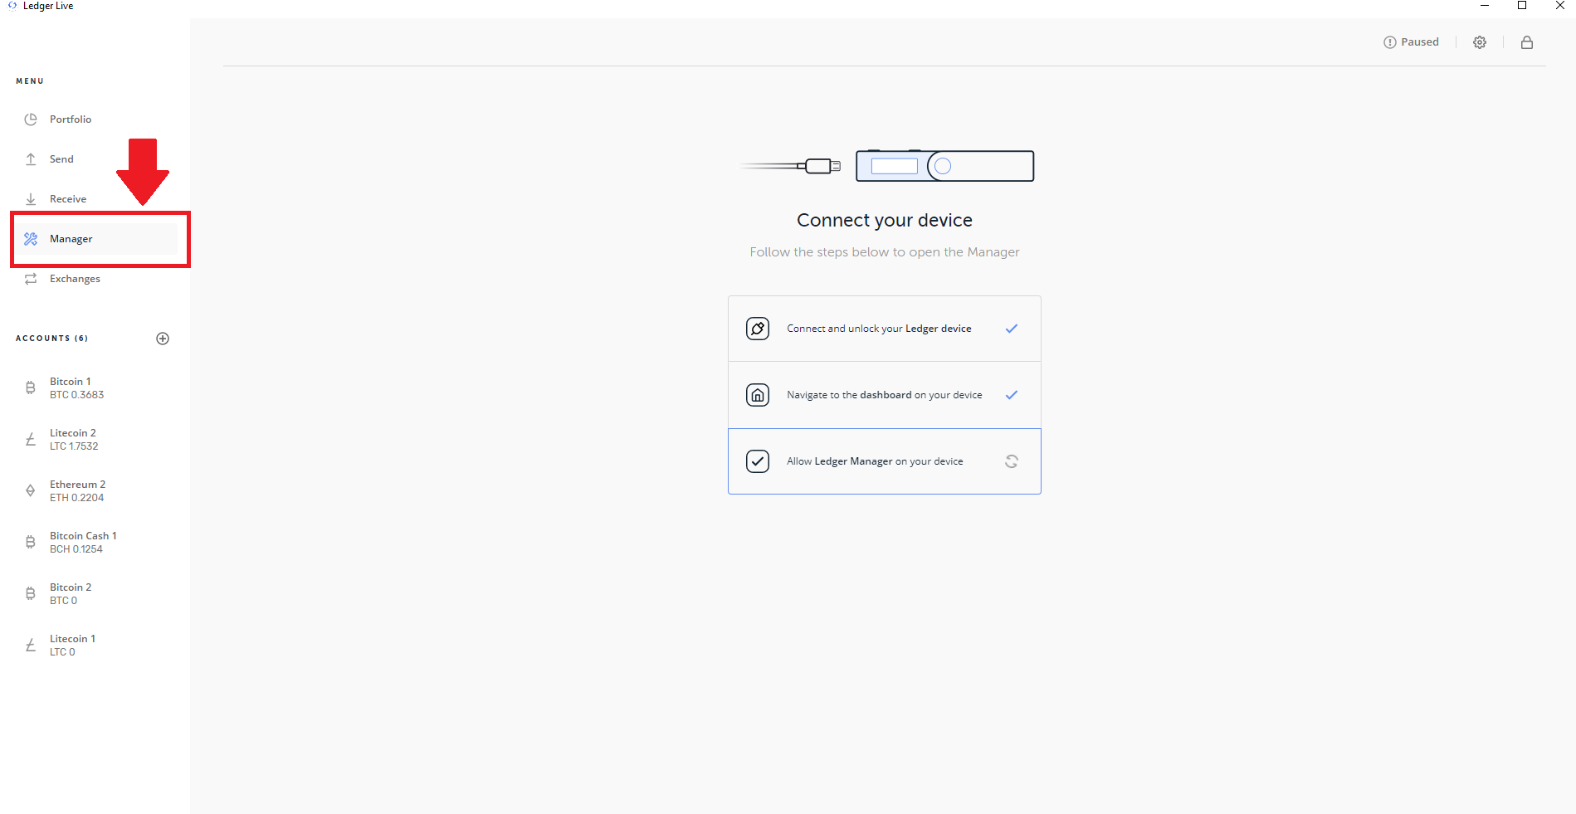The image size is (1576, 814).
Task: Click the Ethereum 2 diamond icon
Action: [x=31, y=490]
